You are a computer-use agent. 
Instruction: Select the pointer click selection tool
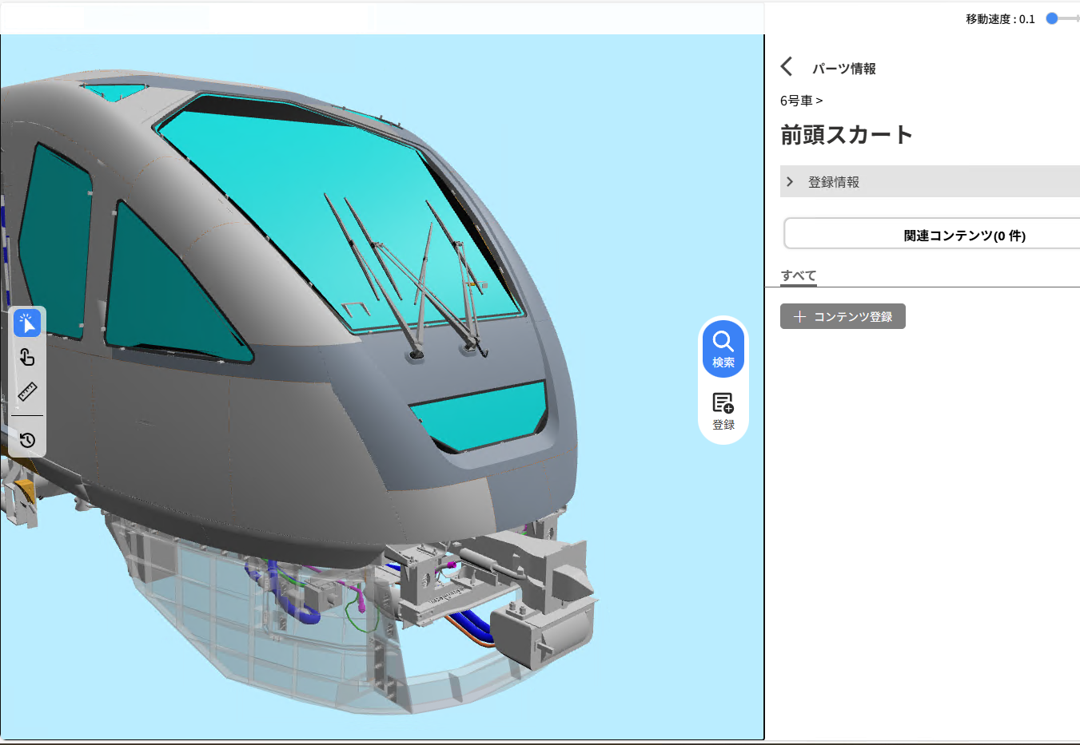(x=27, y=323)
